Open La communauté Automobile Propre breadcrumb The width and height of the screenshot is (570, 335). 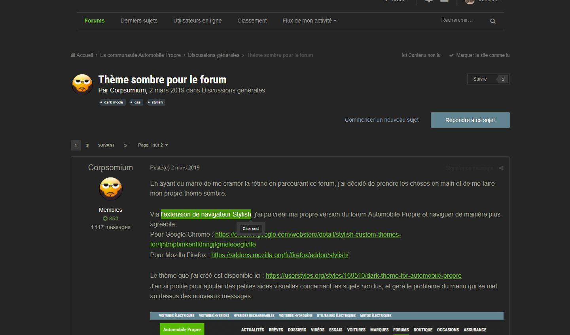click(140, 55)
